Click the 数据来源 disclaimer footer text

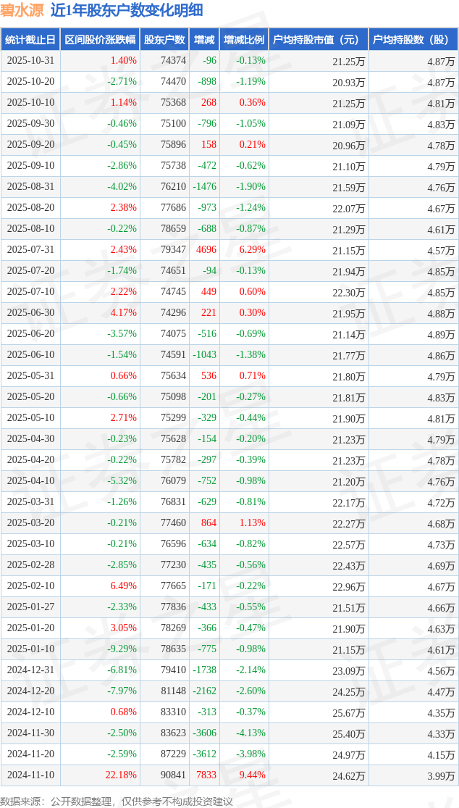click(117, 801)
